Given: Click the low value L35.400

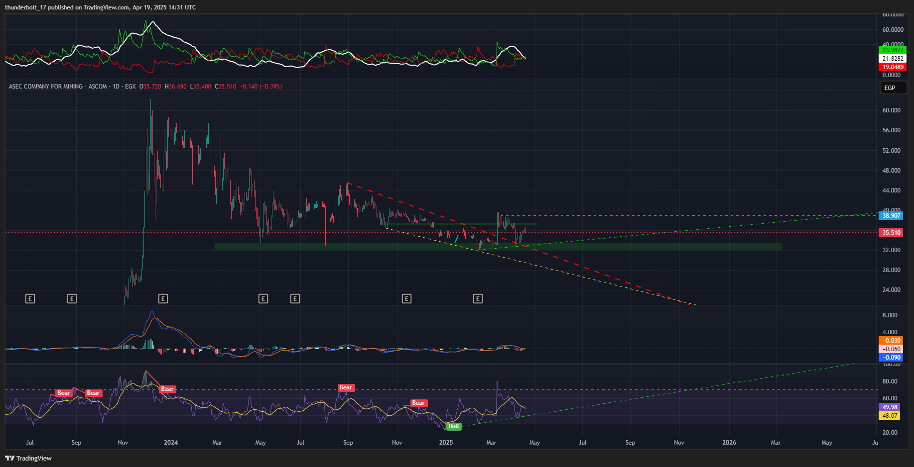Looking at the screenshot, I should (x=200, y=87).
